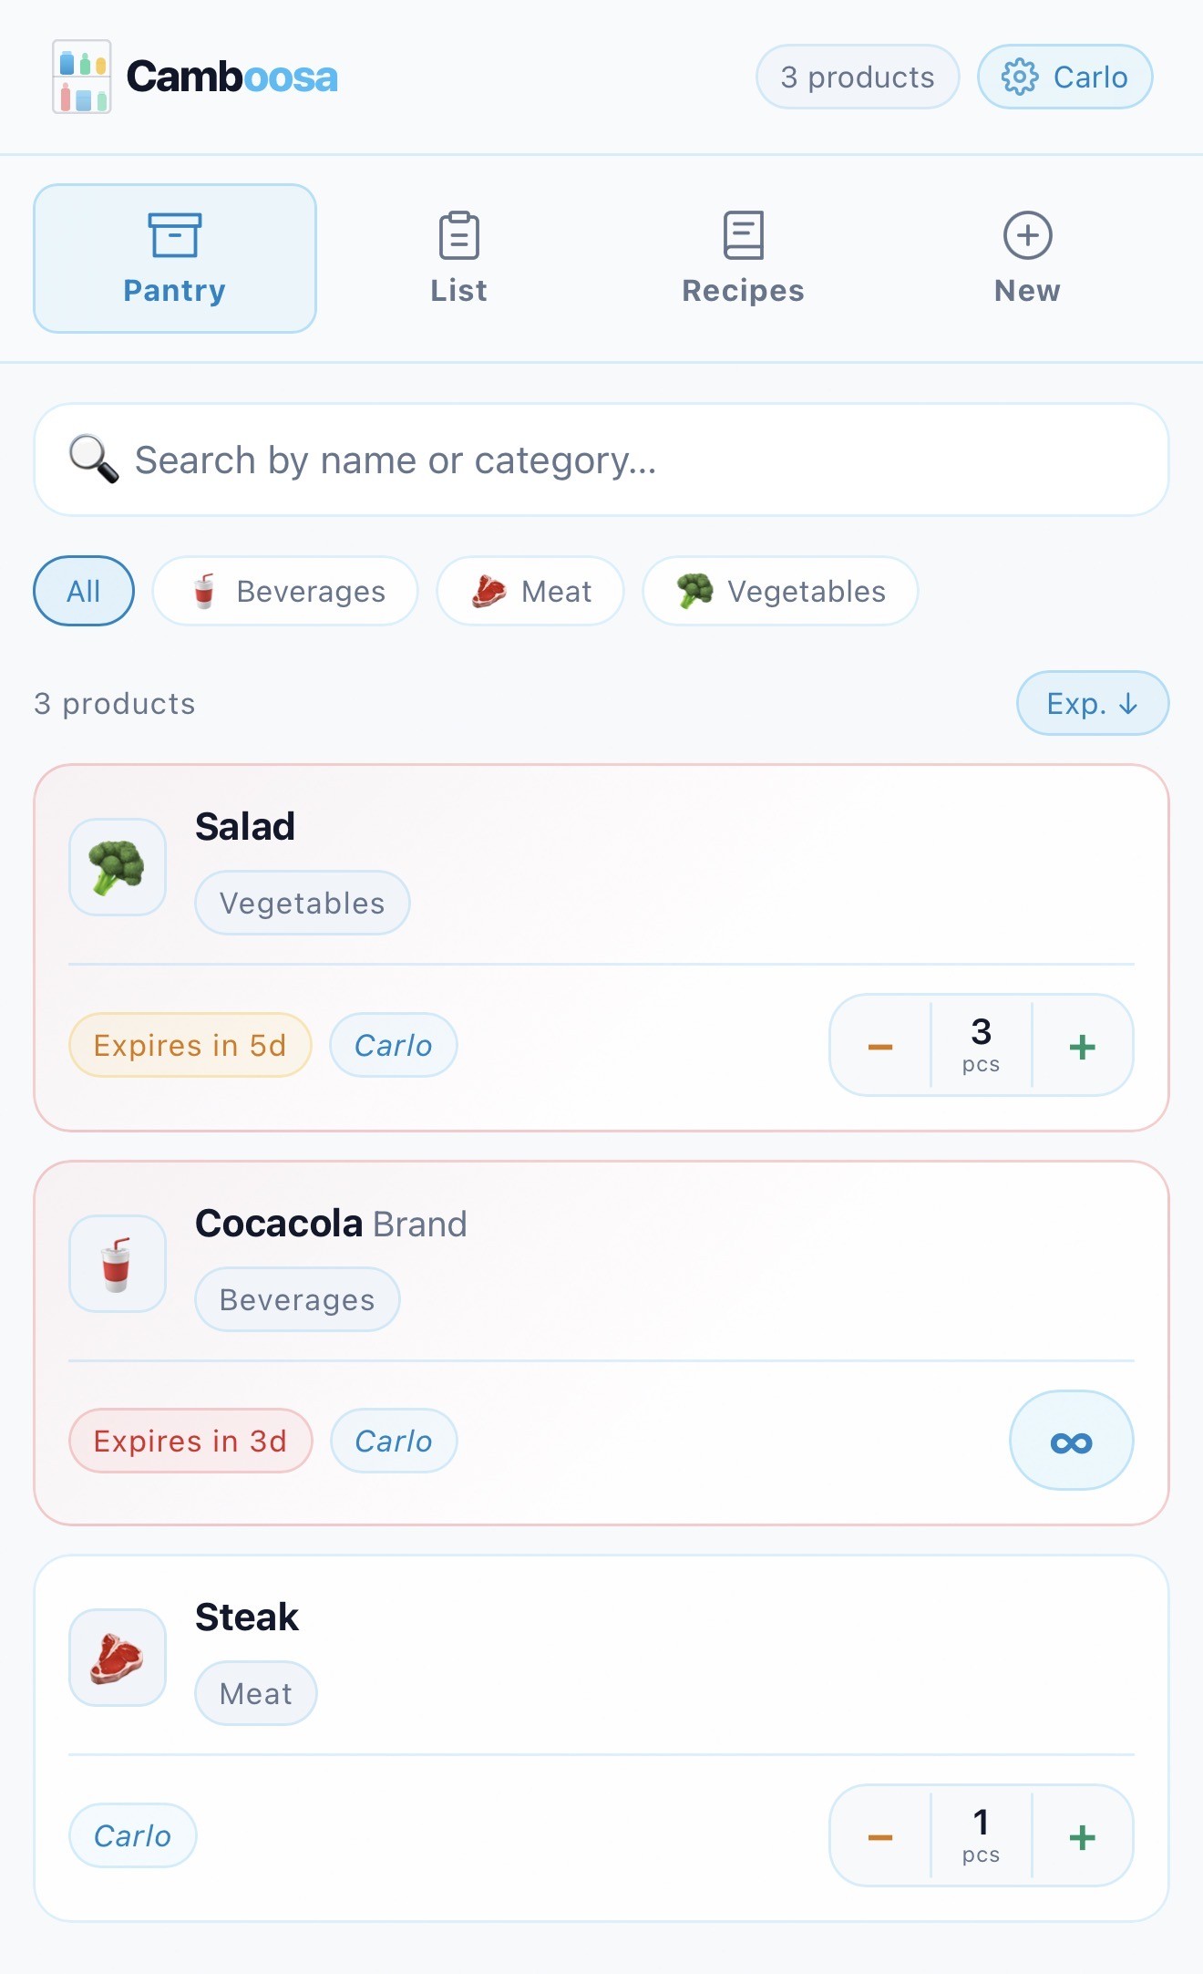This screenshot has width=1203, height=1974.
Task: Filter by Beverages category
Action: tap(285, 591)
